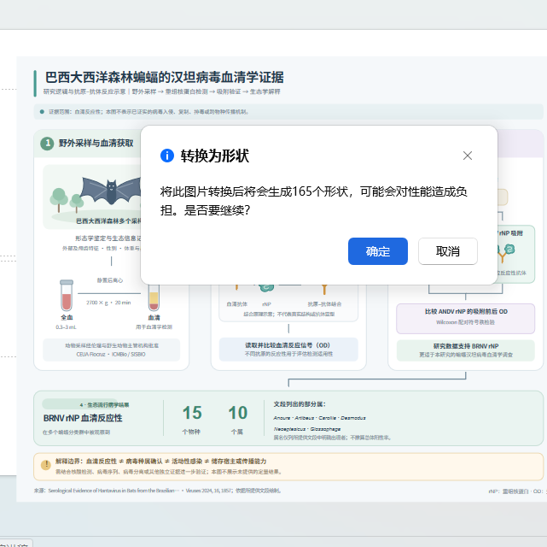The width and height of the screenshot is (547, 547).
Task: Click the 比较 ANDV rNP 的吸附前后 OD box
Action: click(x=465, y=319)
